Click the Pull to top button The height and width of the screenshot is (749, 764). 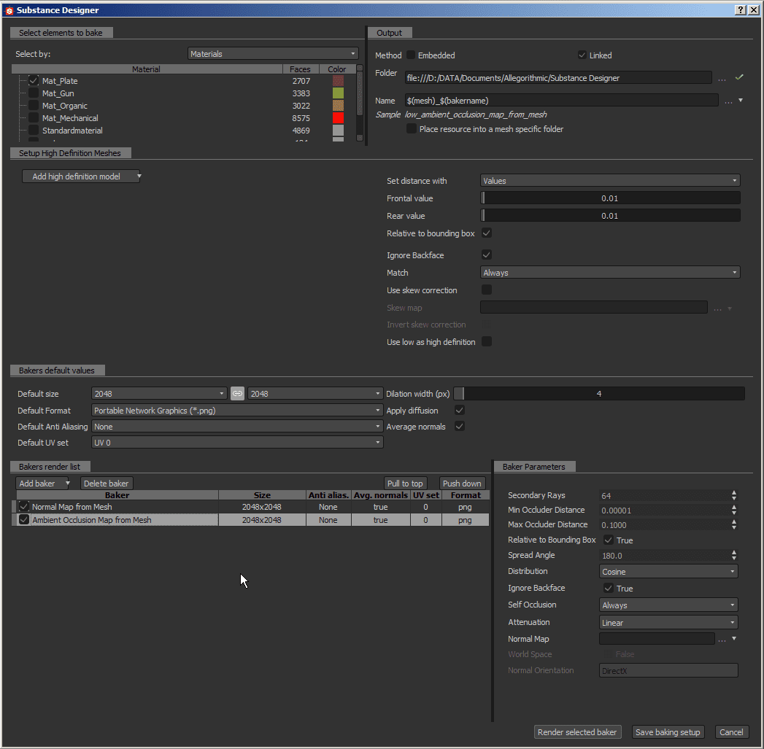point(405,483)
